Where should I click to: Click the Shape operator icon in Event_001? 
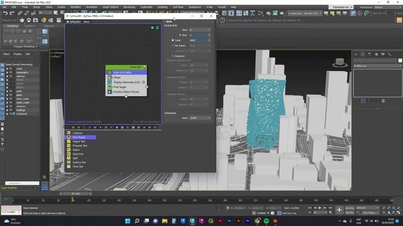coord(110,77)
